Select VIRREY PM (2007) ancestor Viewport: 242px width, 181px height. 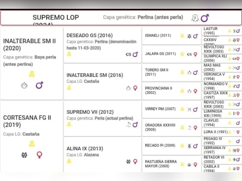[x=160, y=109]
